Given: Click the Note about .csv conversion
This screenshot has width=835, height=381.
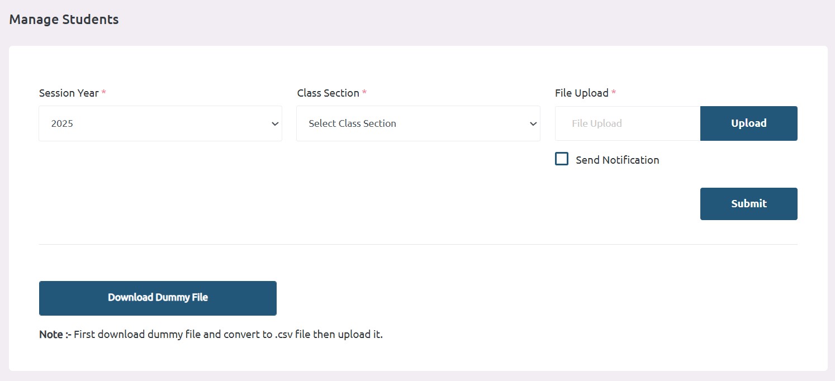Looking at the screenshot, I should (211, 335).
